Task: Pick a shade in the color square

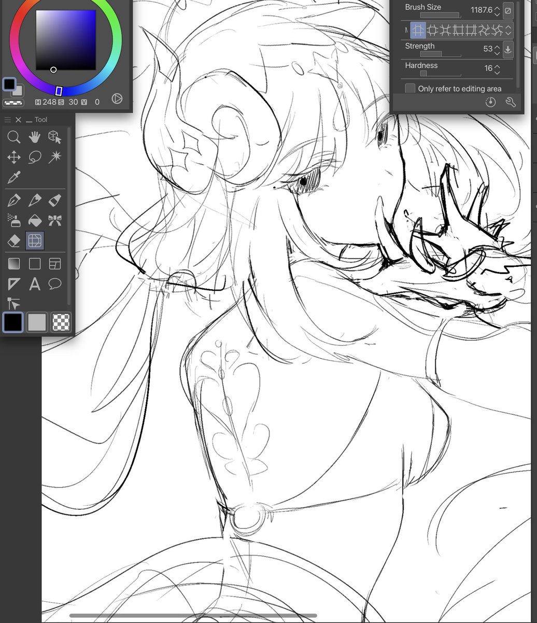Action: [66, 39]
